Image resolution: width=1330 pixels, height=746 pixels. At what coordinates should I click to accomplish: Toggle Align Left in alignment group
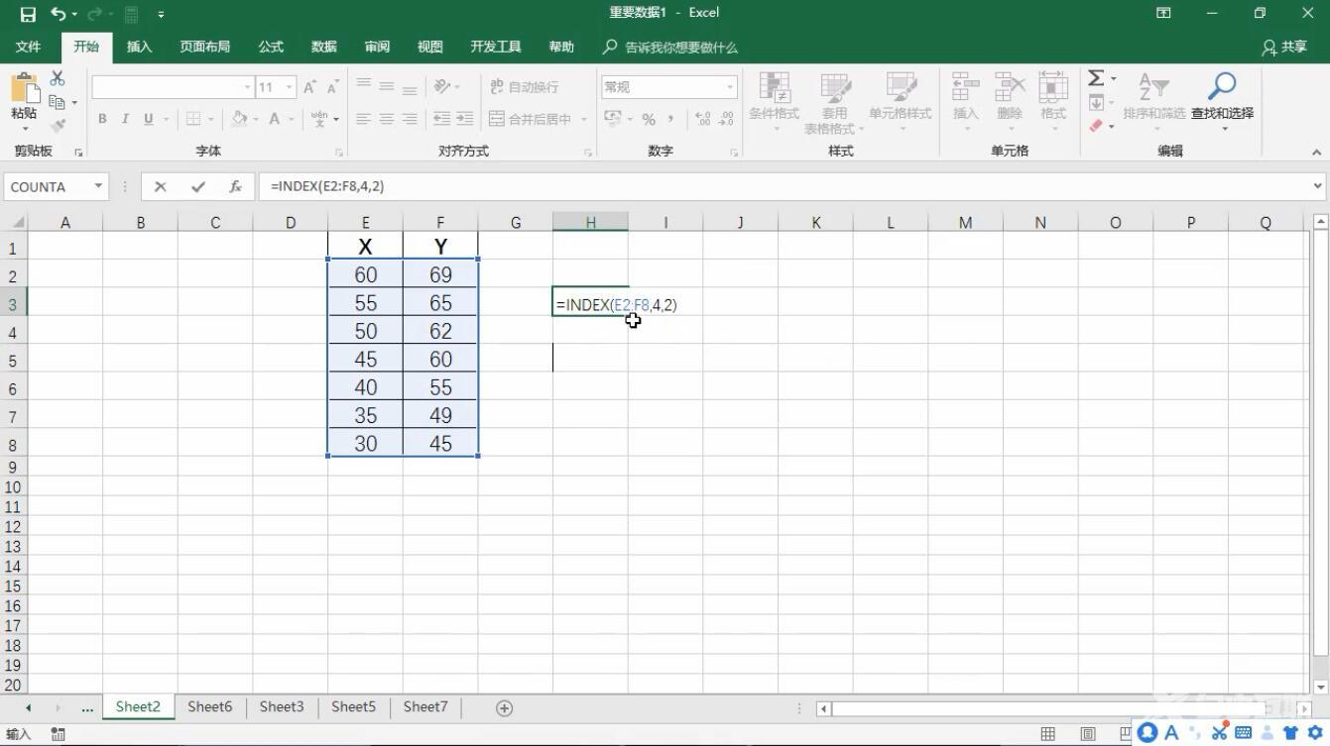click(x=363, y=119)
